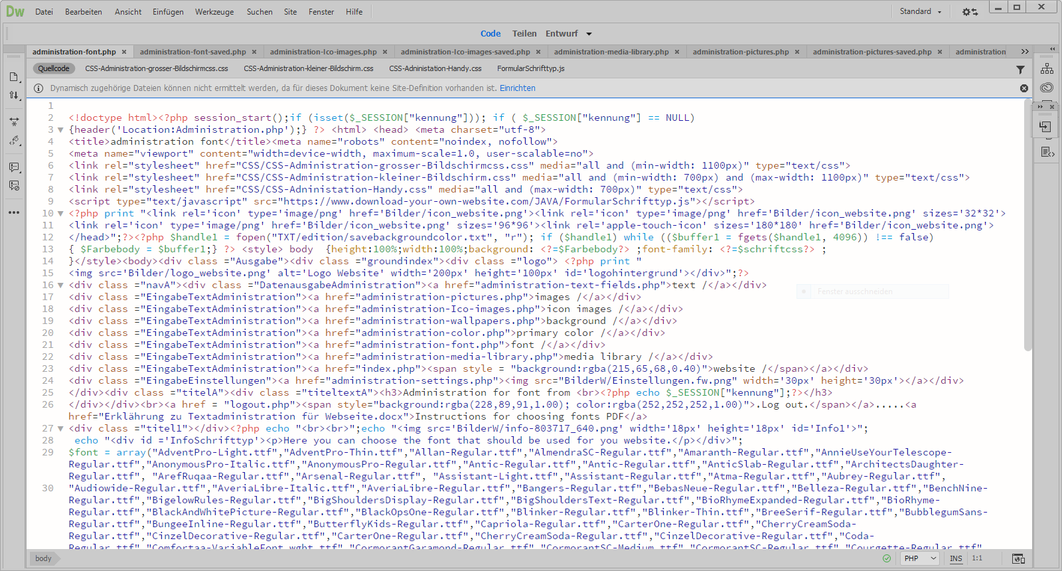Open Fenster menu
Viewport: 1062px width, 571px height.
click(x=321, y=12)
